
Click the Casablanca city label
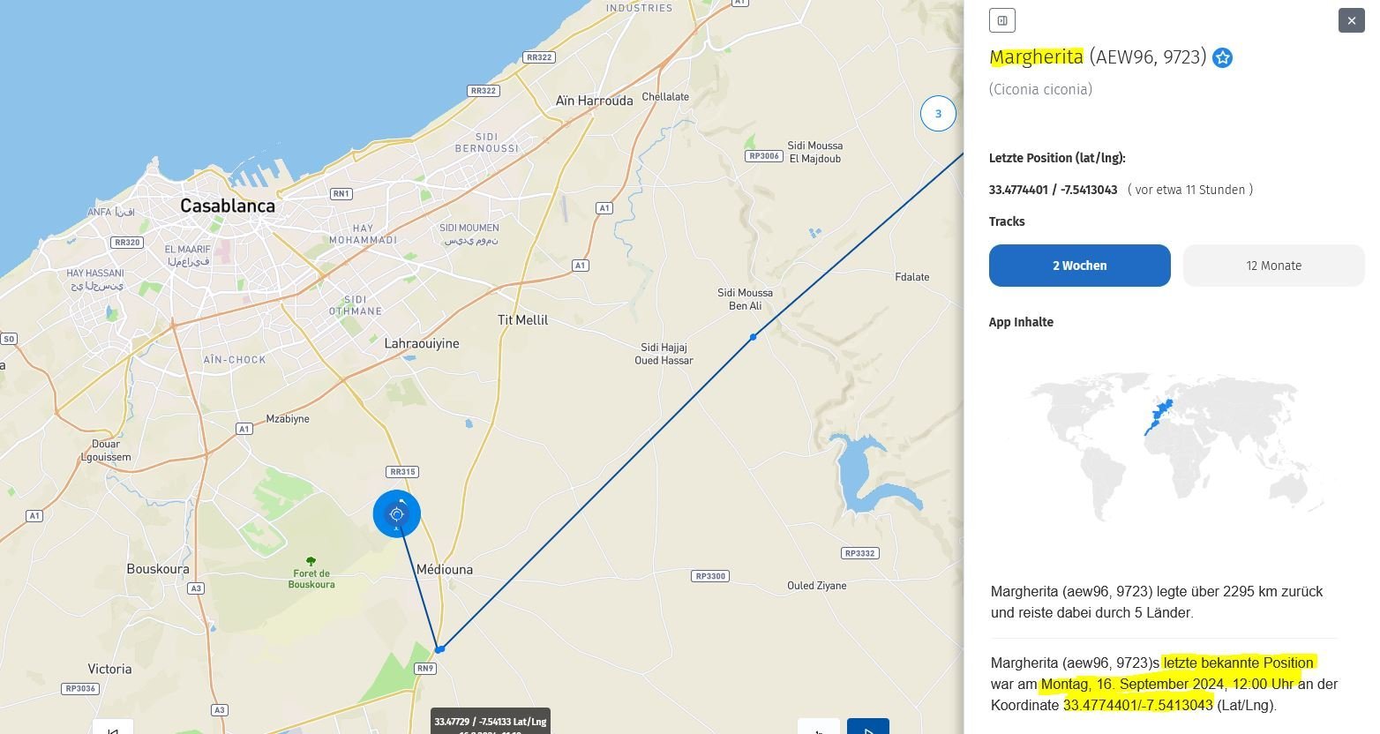click(228, 206)
